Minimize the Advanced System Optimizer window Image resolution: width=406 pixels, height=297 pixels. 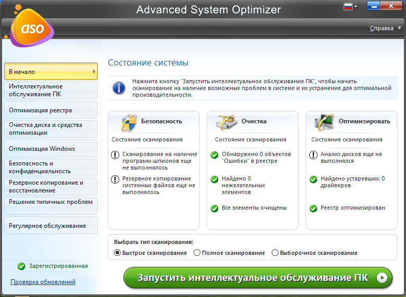(x=373, y=6)
